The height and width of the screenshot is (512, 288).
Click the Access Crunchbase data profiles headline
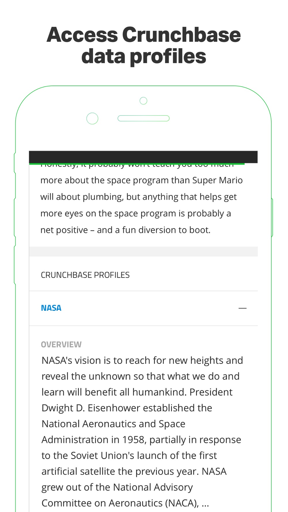point(143,45)
